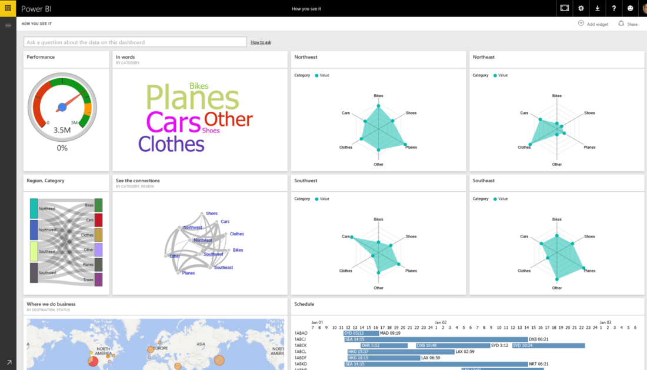Image resolution: width=647 pixels, height=370 pixels.
Task: Click the large North America map bubble
Action: tap(93, 361)
